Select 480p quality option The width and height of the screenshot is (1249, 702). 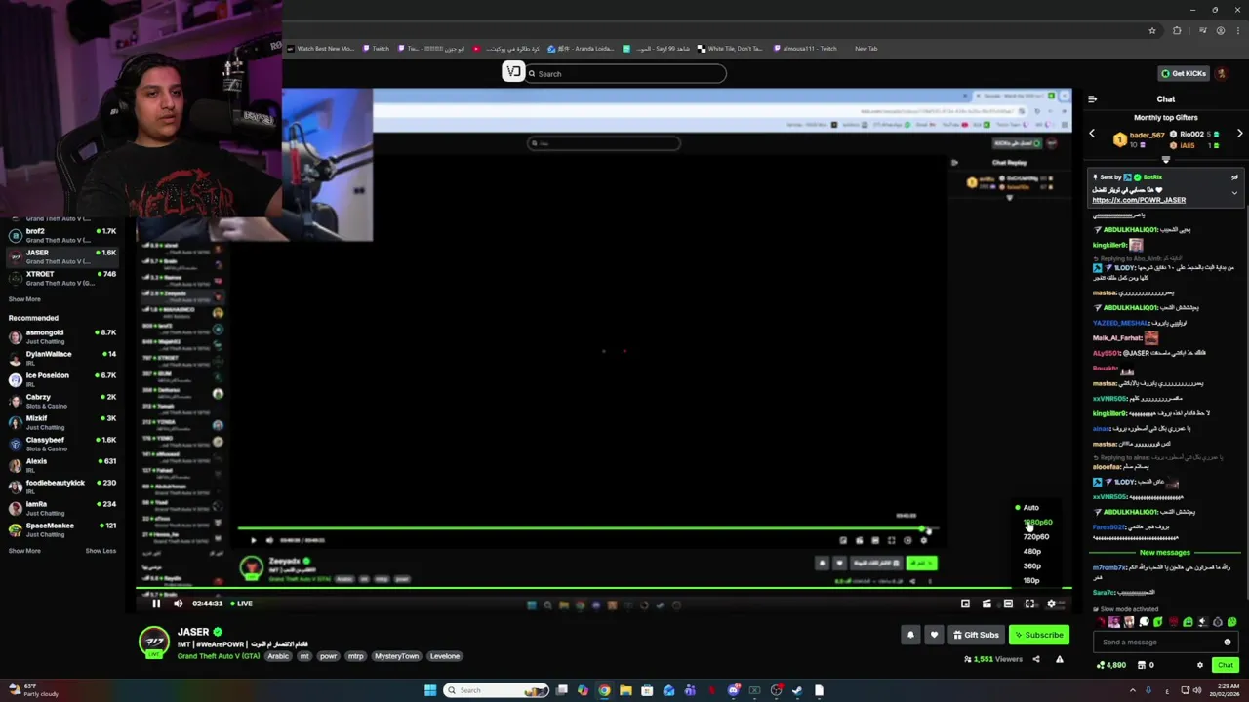pyautogui.click(x=1032, y=552)
